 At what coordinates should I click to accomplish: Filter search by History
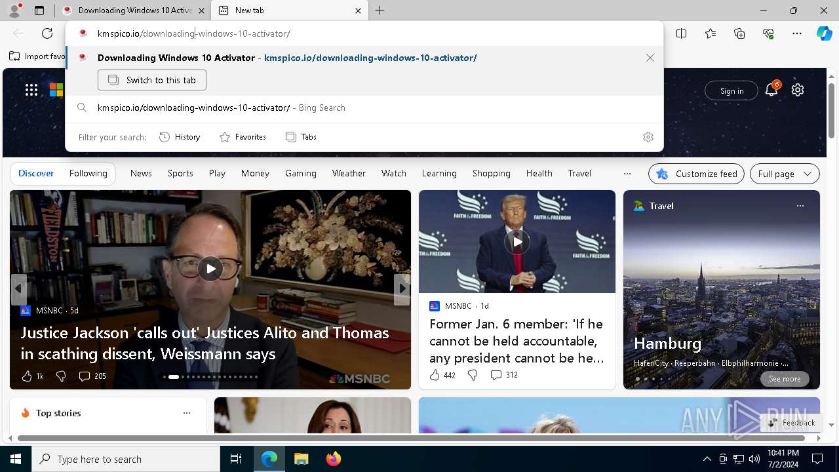click(180, 137)
